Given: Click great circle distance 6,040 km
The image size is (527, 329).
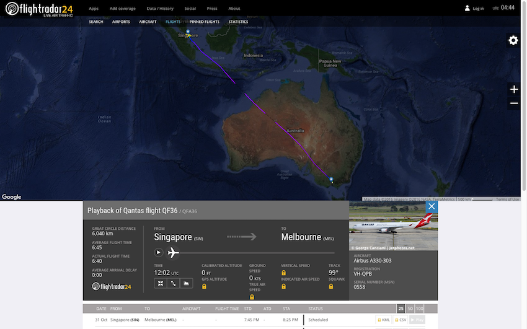Looking at the screenshot, I should pos(102,234).
